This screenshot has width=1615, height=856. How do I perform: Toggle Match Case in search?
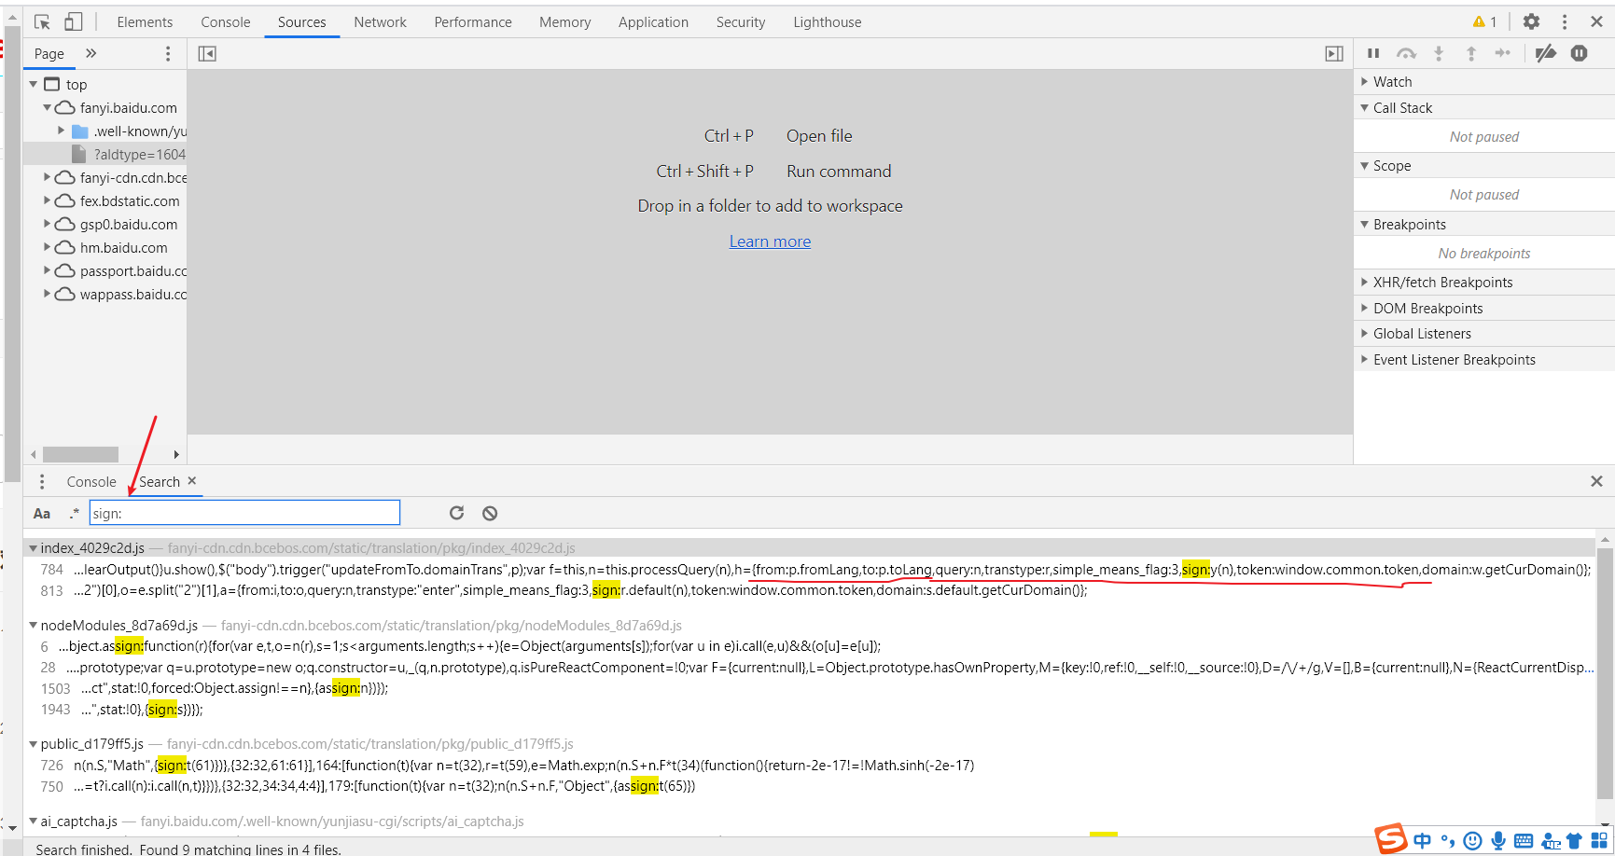click(42, 513)
